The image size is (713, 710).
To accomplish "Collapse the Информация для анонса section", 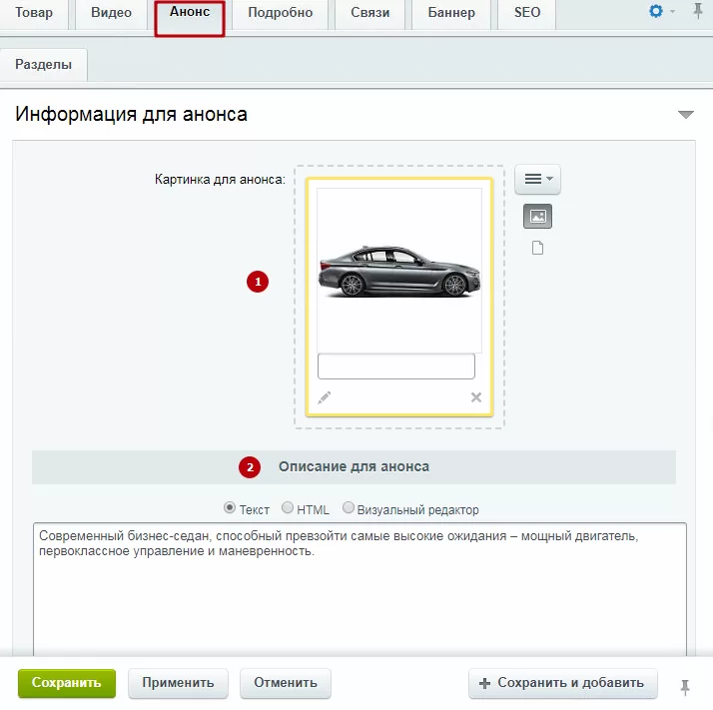I will (685, 114).
